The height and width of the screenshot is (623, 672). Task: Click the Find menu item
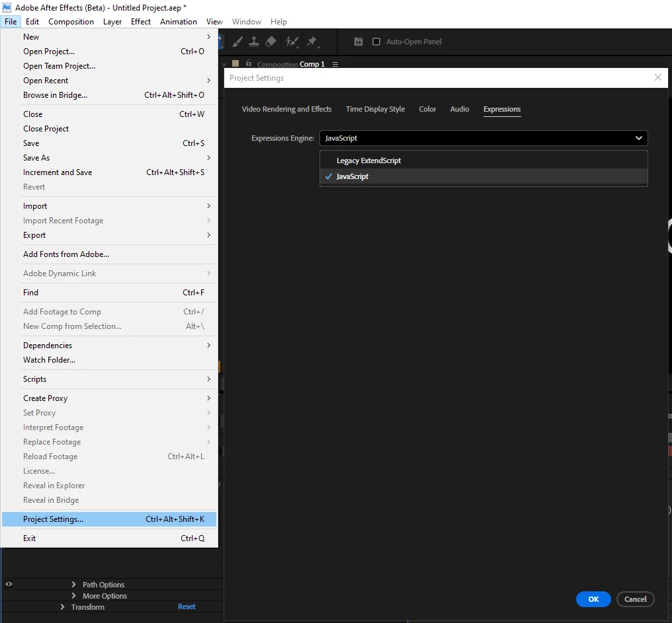click(x=109, y=293)
